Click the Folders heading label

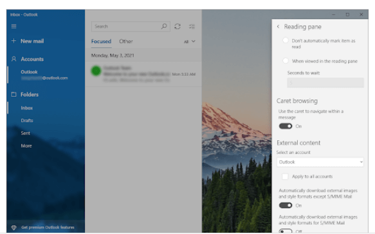click(x=30, y=95)
